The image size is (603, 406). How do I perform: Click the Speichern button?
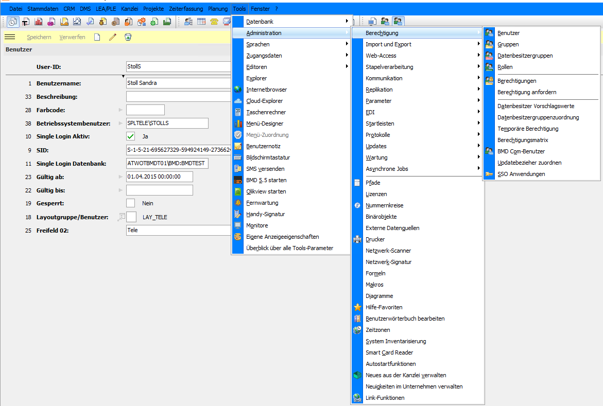coord(39,37)
